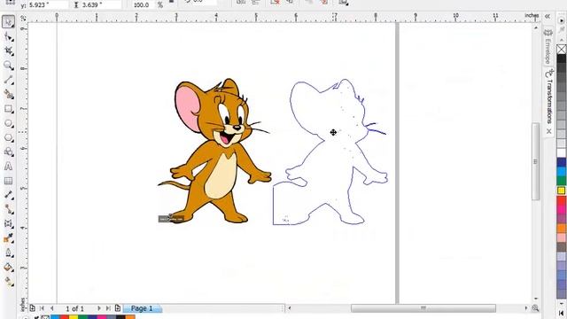The height and width of the screenshot is (319, 567).
Task: Select the Parallel Dimension tool
Action: [x=8, y=195]
